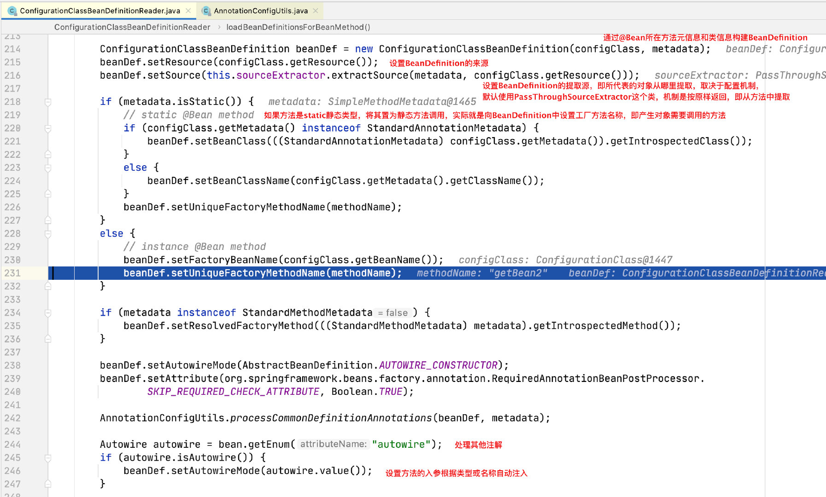Collapse the else block at line 223
Viewport: 826px width, 497px height.
[48, 168]
